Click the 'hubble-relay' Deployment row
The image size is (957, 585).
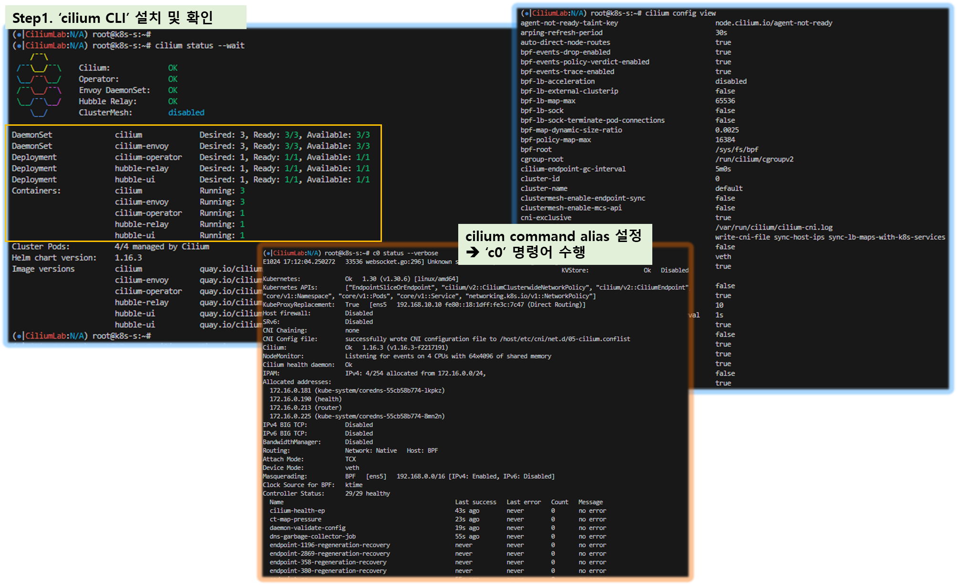[x=142, y=169]
